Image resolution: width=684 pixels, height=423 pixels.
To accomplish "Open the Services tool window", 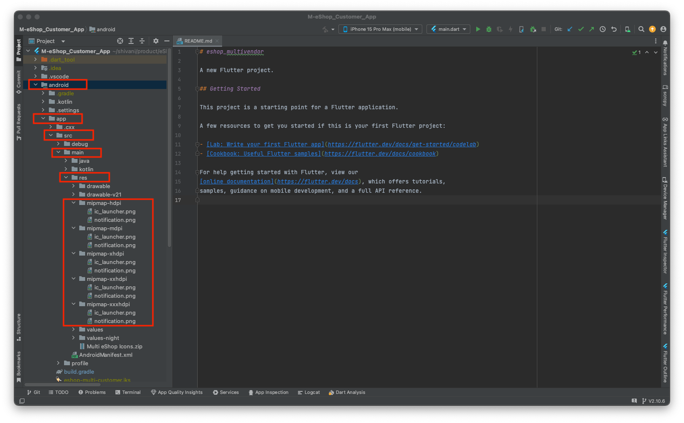I will [x=226, y=392].
